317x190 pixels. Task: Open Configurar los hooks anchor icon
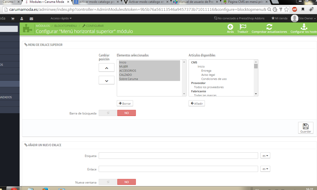(304, 27)
